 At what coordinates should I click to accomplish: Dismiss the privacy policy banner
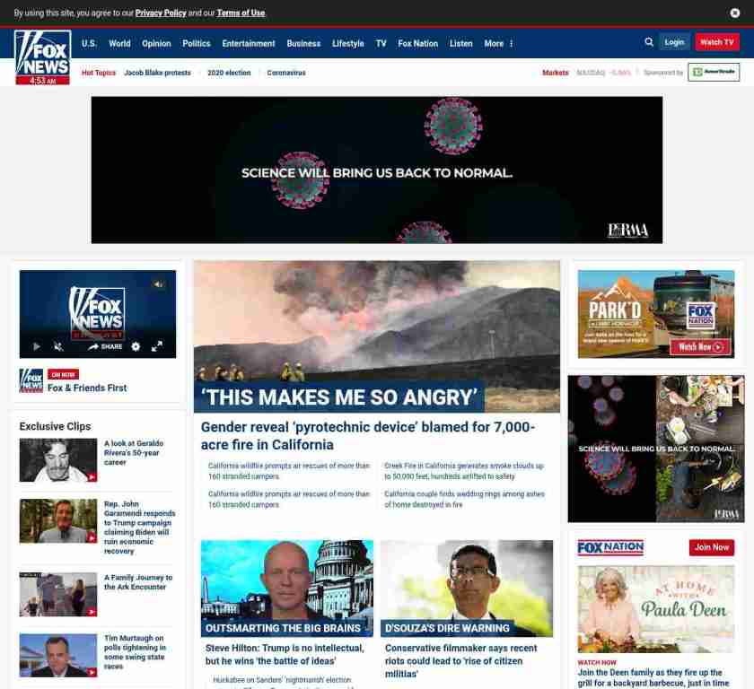coord(735,13)
